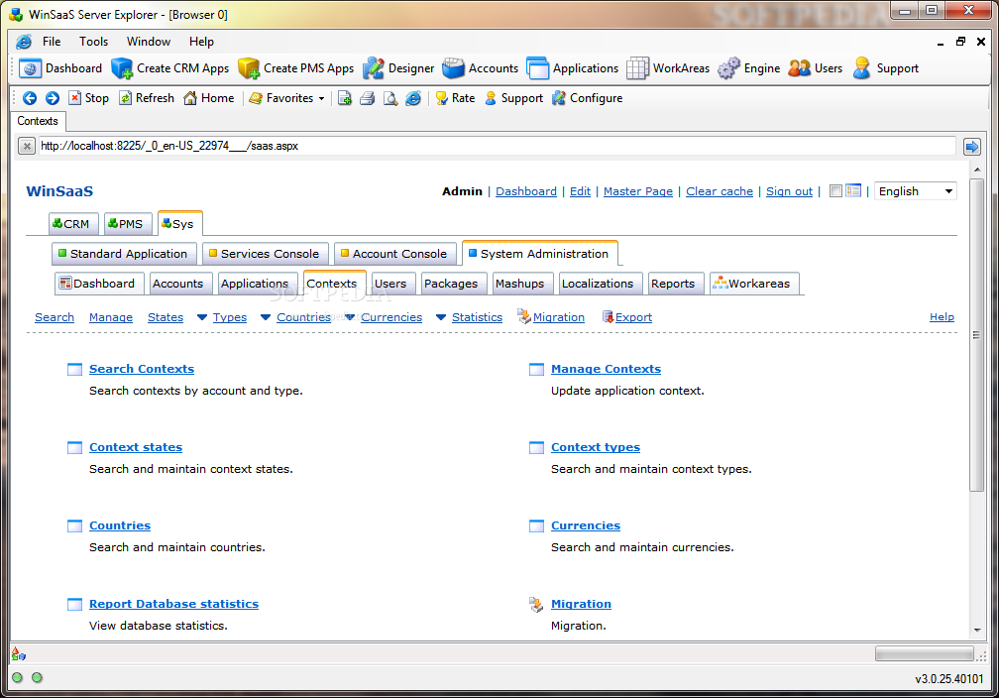Expand the Currencies submenu arrow
The height and width of the screenshot is (698, 999).
[x=350, y=317]
